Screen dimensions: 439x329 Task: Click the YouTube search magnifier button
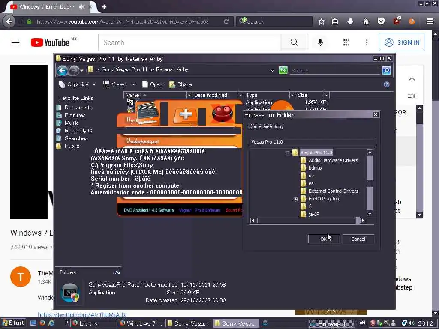(x=294, y=42)
